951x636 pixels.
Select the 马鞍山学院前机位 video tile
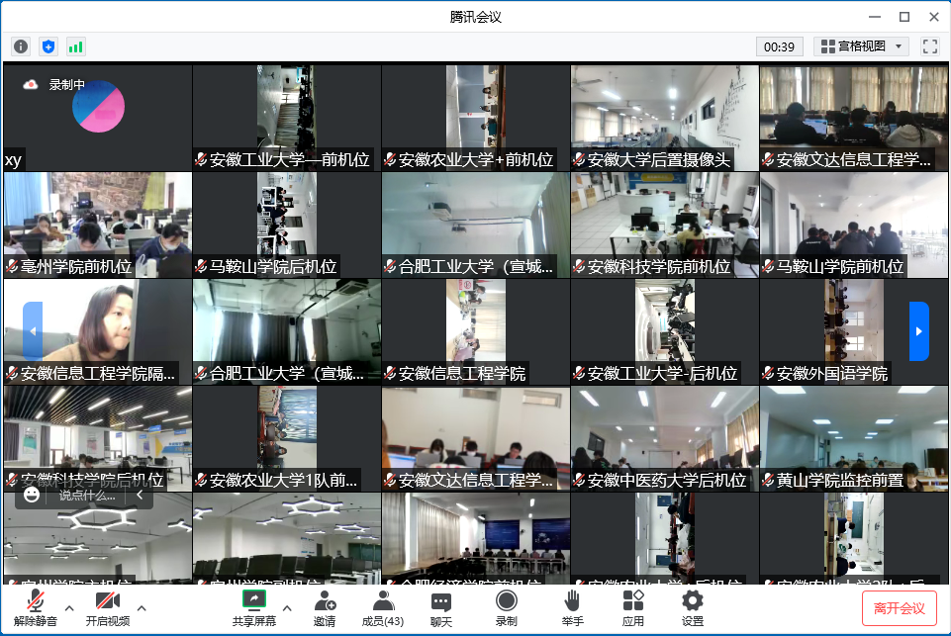pyautogui.click(x=853, y=225)
